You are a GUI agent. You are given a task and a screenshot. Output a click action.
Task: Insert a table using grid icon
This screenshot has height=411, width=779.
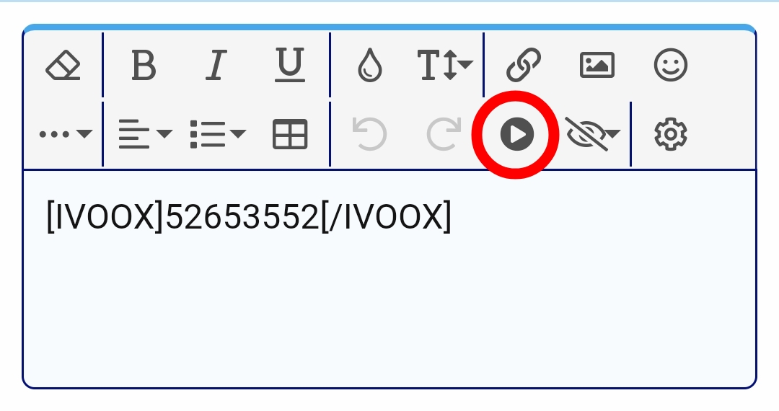point(290,134)
